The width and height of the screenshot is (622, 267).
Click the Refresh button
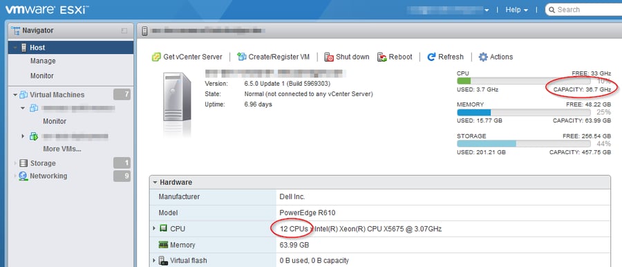[446, 57]
